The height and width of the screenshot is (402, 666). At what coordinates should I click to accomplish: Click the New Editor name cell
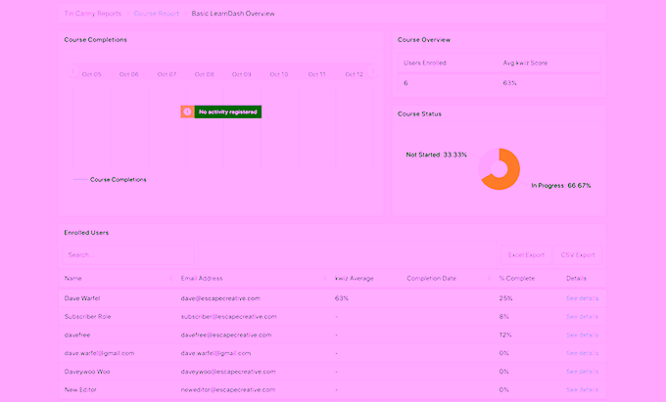[x=80, y=389]
